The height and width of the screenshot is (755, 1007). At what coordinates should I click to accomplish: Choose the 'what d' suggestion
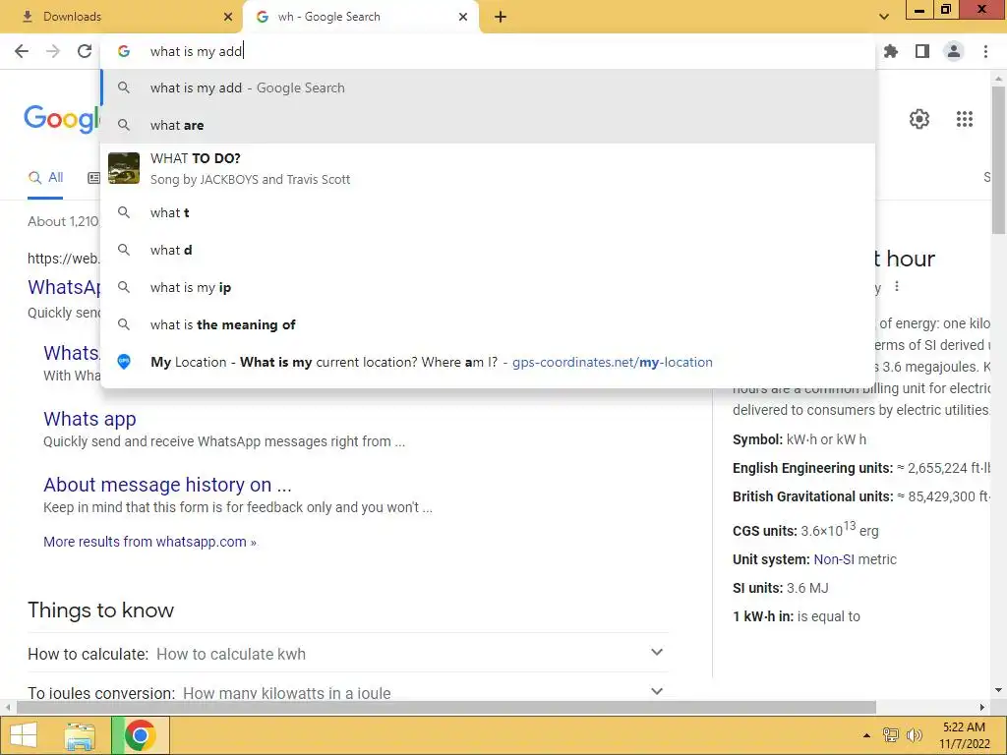tap(488, 250)
